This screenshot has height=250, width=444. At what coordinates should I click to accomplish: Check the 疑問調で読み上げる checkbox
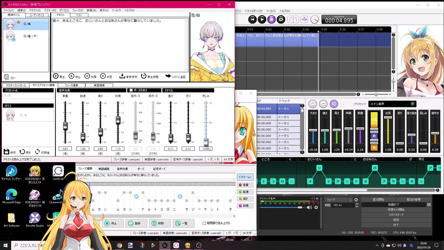[x=204, y=223]
